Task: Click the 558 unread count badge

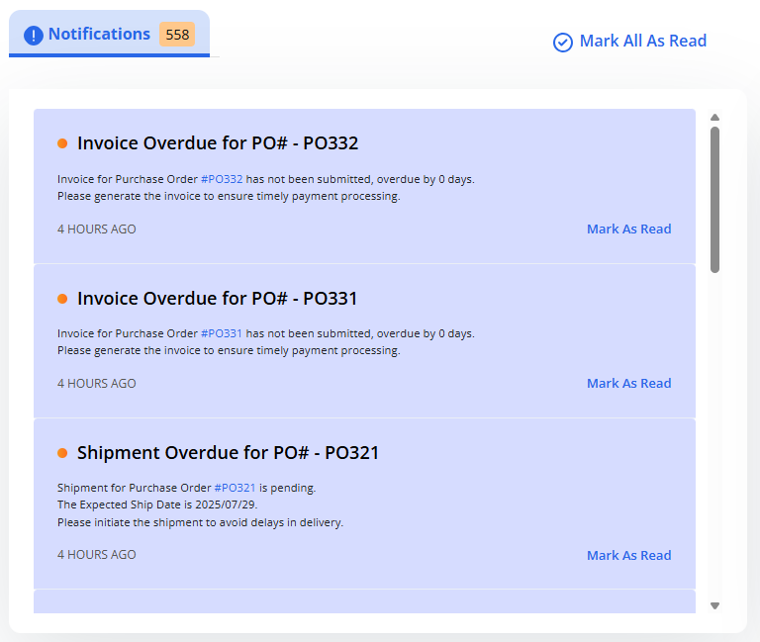Action: tap(177, 35)
